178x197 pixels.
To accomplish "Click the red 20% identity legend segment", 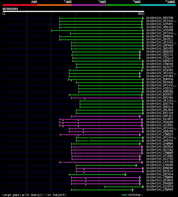I will [x=20, y=5].
